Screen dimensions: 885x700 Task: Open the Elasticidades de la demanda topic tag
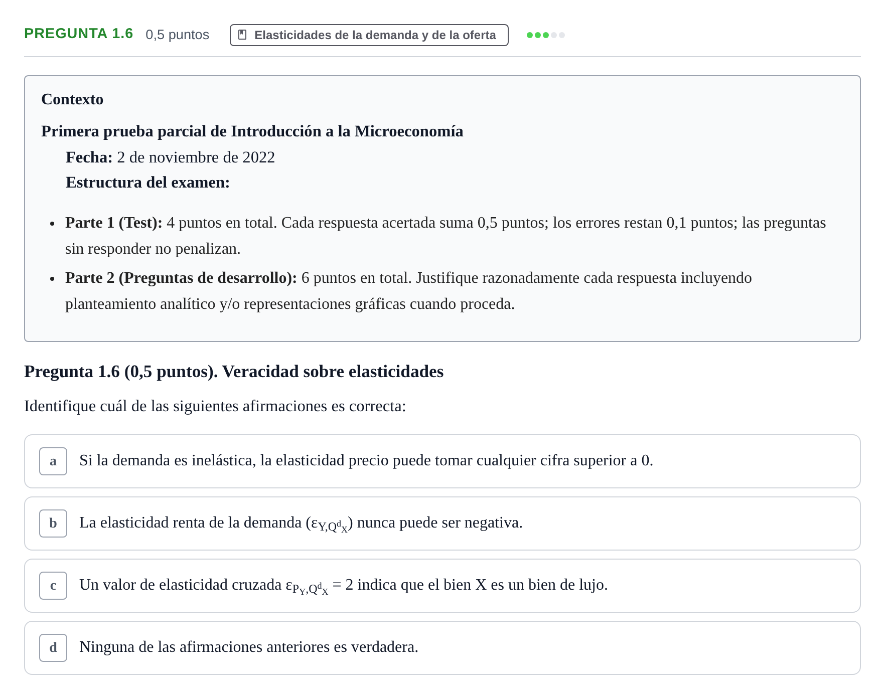[369, 35]
